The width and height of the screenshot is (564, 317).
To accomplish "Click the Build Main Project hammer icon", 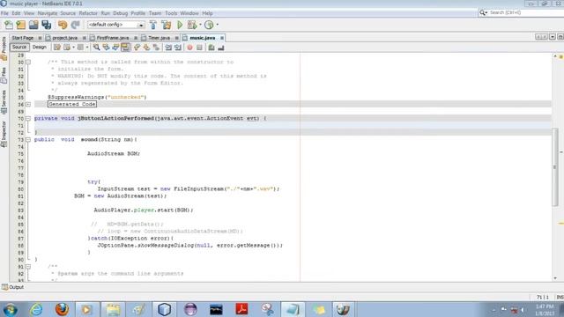I will 152,25.
